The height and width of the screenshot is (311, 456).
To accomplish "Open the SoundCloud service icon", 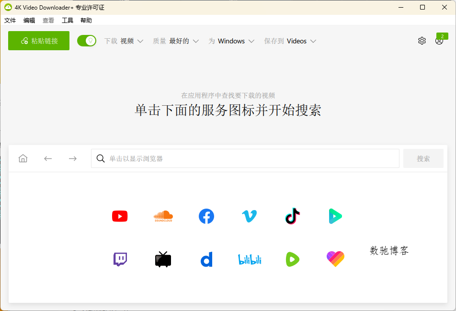I will (x=163, y=216).
